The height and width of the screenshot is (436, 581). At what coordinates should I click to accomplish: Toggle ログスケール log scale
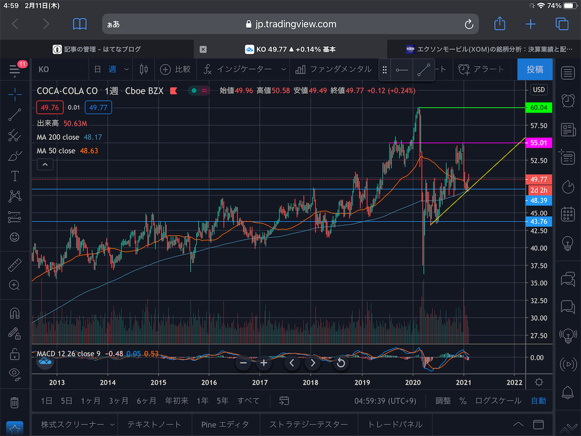tap(498, 401)
